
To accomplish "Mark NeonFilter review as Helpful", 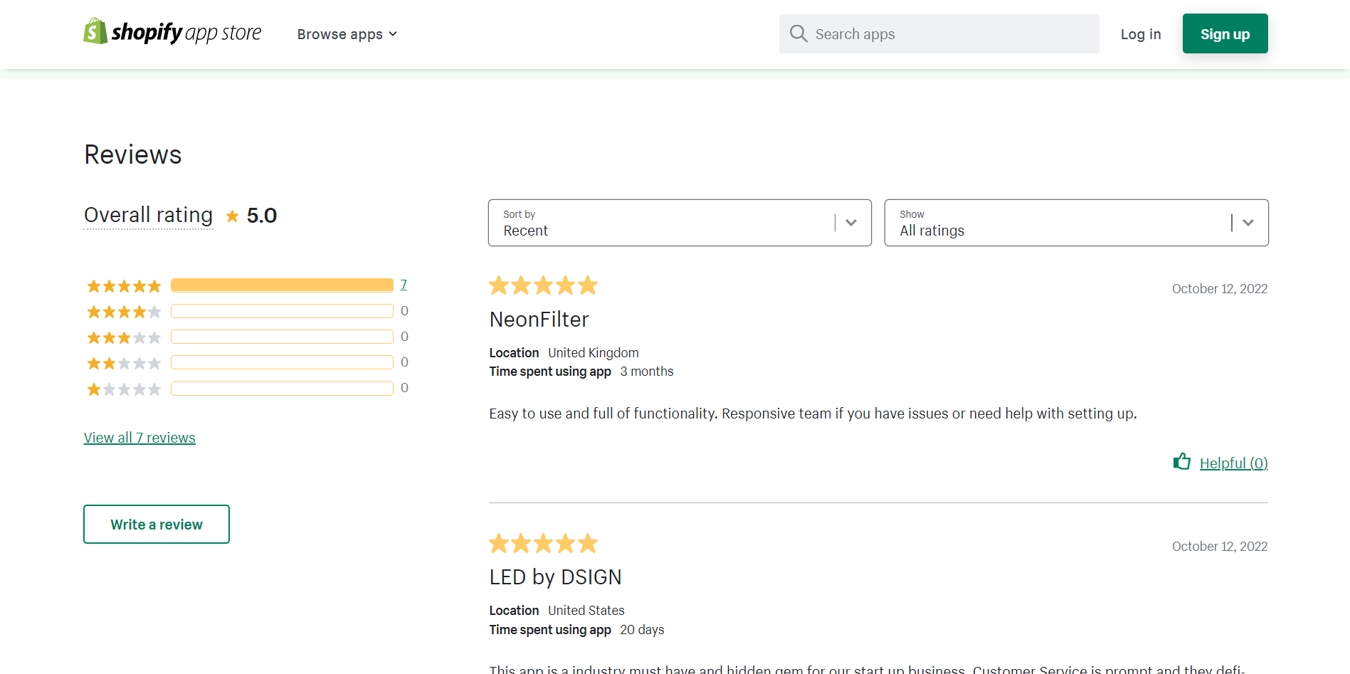I will [1233, 463].
